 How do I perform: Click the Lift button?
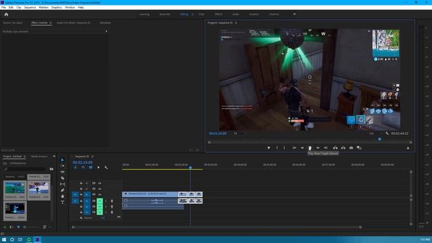[335, 148]
